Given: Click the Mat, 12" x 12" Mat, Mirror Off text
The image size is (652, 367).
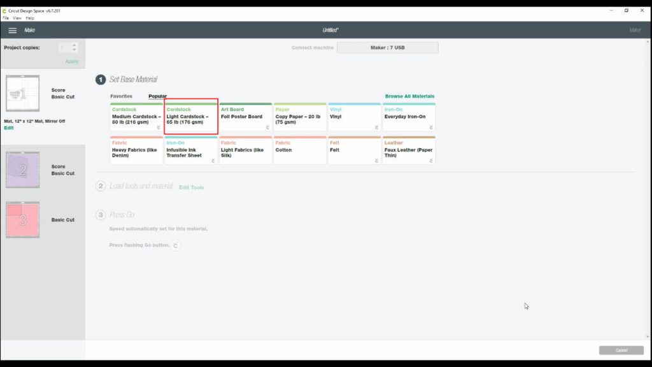Looking at the screenshot, I should [34, 121].
